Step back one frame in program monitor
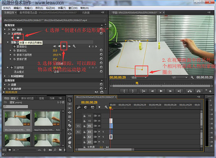Viewport: 216px width, 158px height. point(152,91)
